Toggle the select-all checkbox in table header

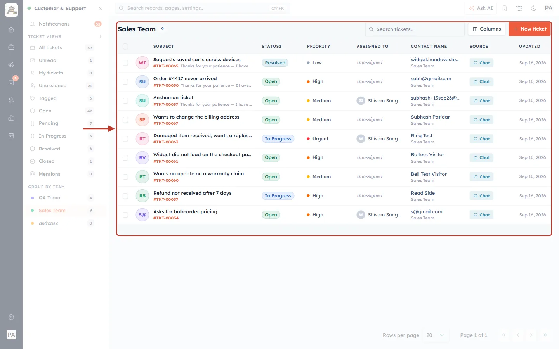(x=125, y=47)
